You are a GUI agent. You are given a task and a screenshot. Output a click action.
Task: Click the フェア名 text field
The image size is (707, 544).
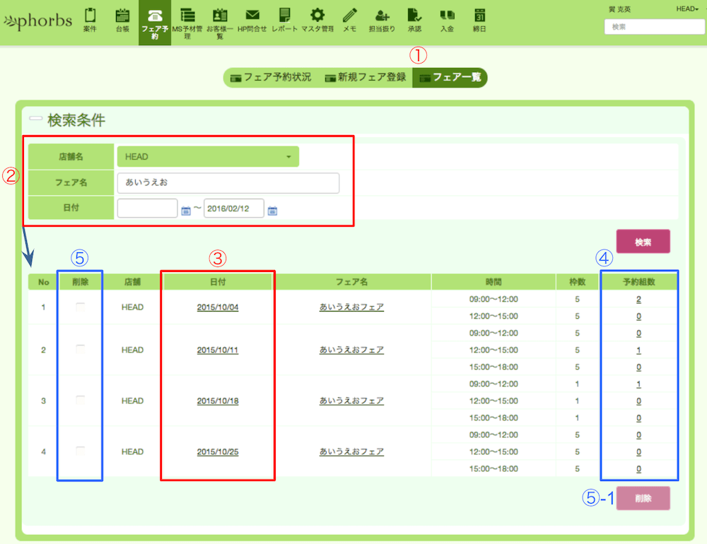pyautogui.click(x=228, y=183)
